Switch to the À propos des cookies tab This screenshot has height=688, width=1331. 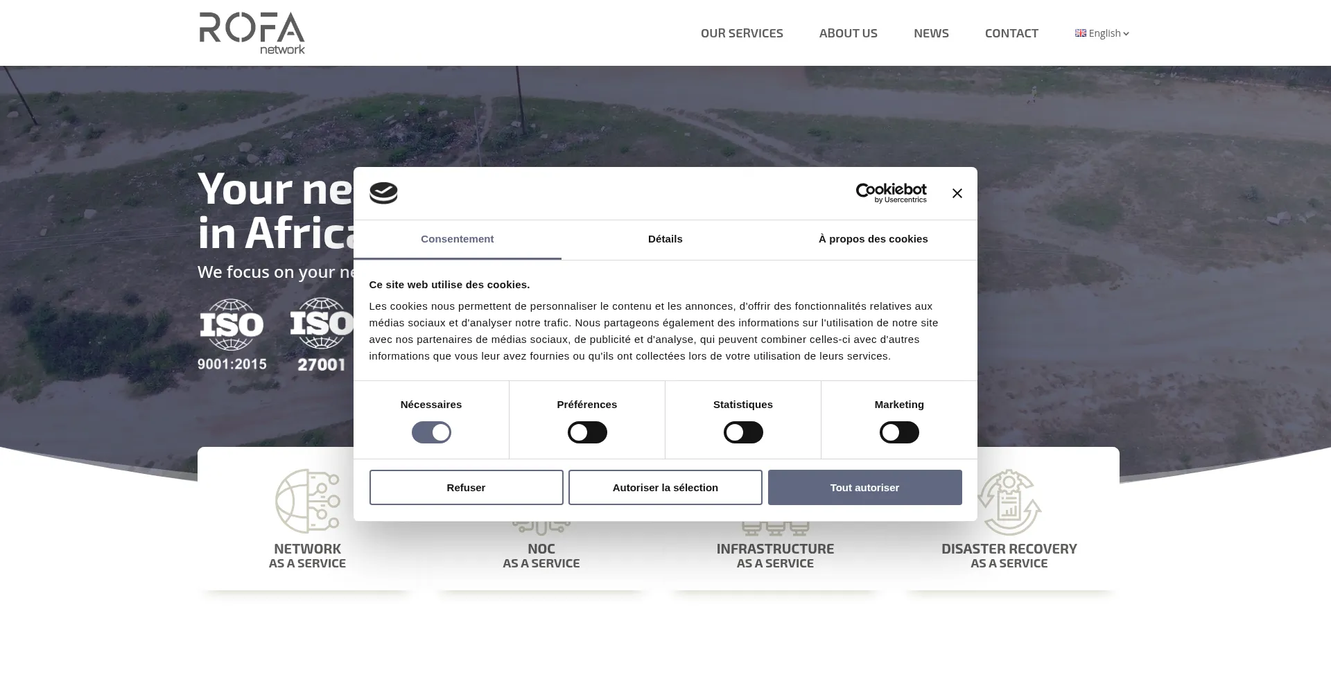point(873,239)
